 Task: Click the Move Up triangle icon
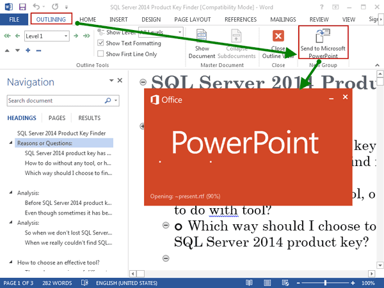coord(7,50)
